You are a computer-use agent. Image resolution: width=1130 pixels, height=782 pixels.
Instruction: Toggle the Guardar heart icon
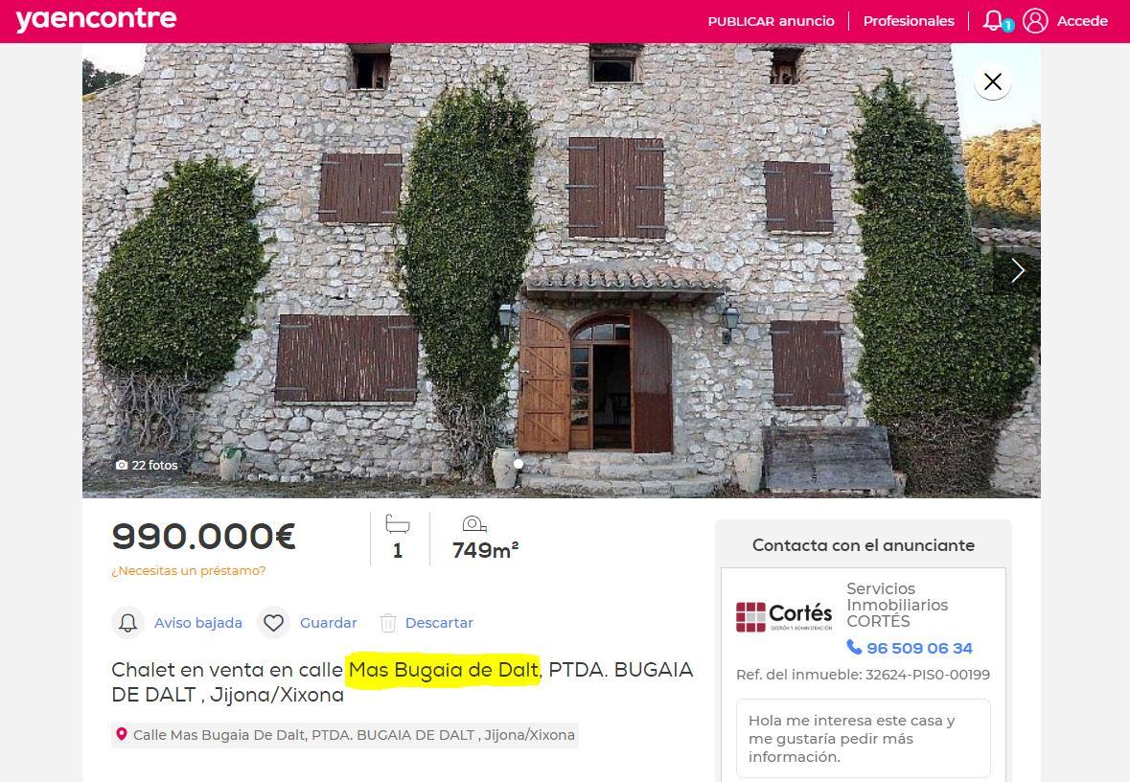[x=274, y=623]
